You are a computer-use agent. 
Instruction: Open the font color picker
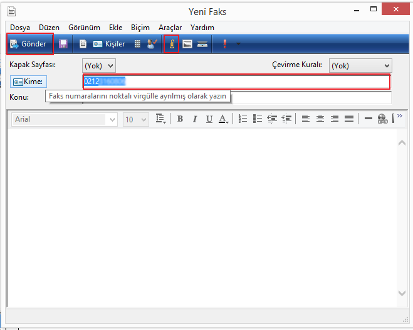click(x=223, y=119)
